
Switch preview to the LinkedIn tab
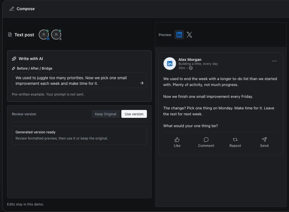tap(179, 35)
